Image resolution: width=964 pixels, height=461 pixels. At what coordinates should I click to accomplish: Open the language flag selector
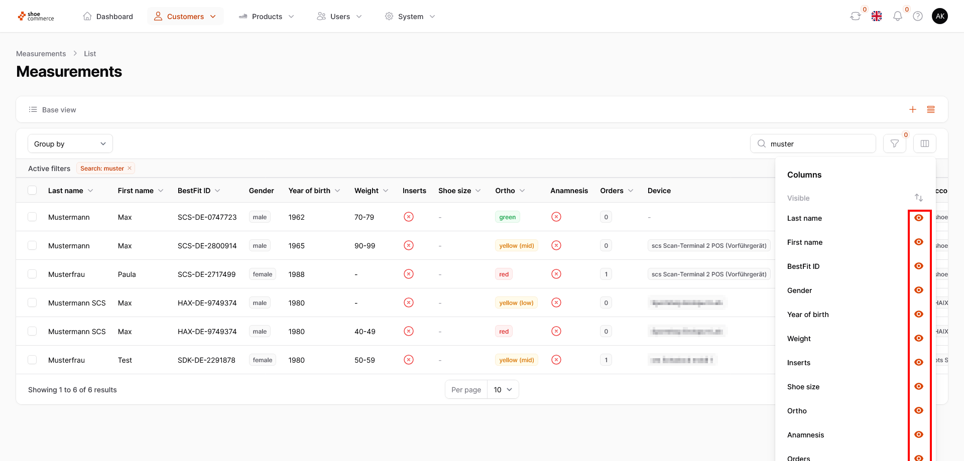click(x=877, y=17)
